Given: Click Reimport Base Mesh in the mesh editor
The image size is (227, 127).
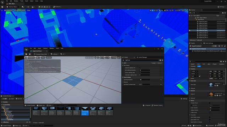Looking at the screenshot, I should [x=40, y=54].
